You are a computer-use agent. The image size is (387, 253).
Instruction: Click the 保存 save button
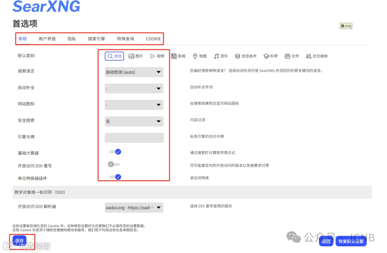(19, 241)
